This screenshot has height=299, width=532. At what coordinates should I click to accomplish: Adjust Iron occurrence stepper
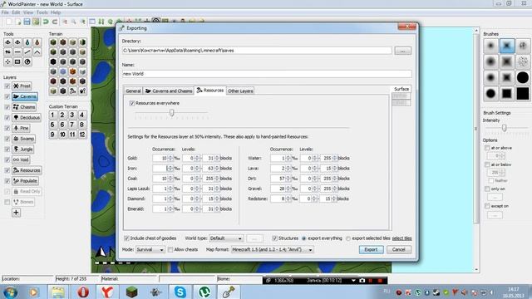[170, 168]
